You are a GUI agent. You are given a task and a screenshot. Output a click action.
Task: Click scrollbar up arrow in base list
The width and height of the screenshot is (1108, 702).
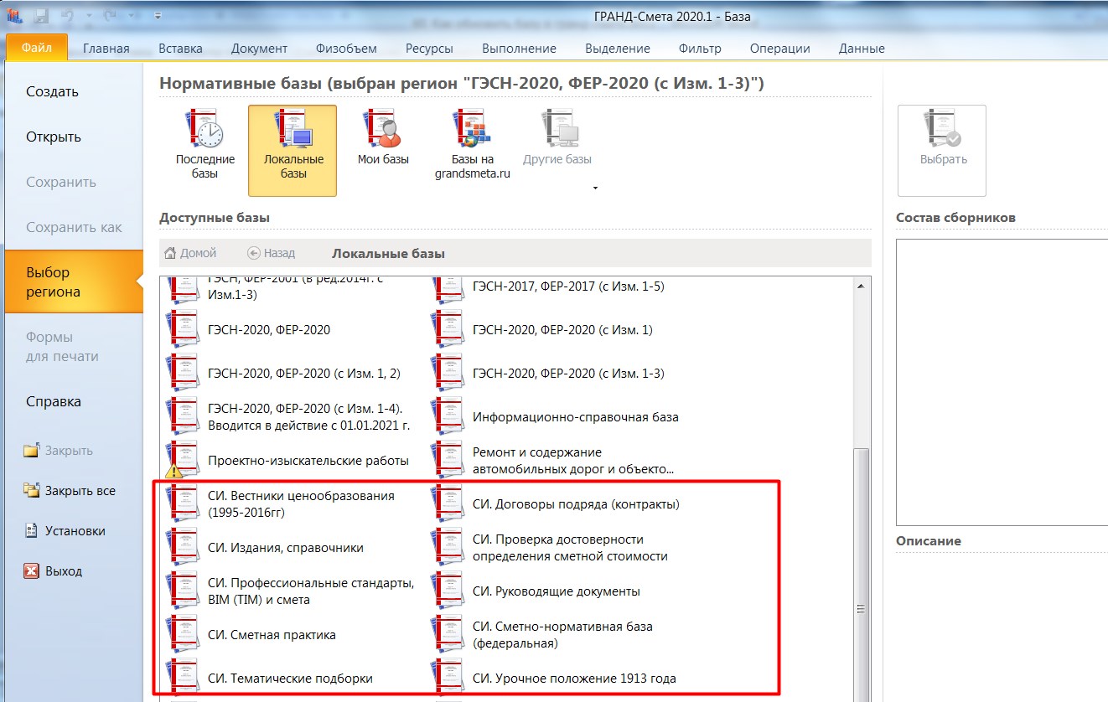861,286
